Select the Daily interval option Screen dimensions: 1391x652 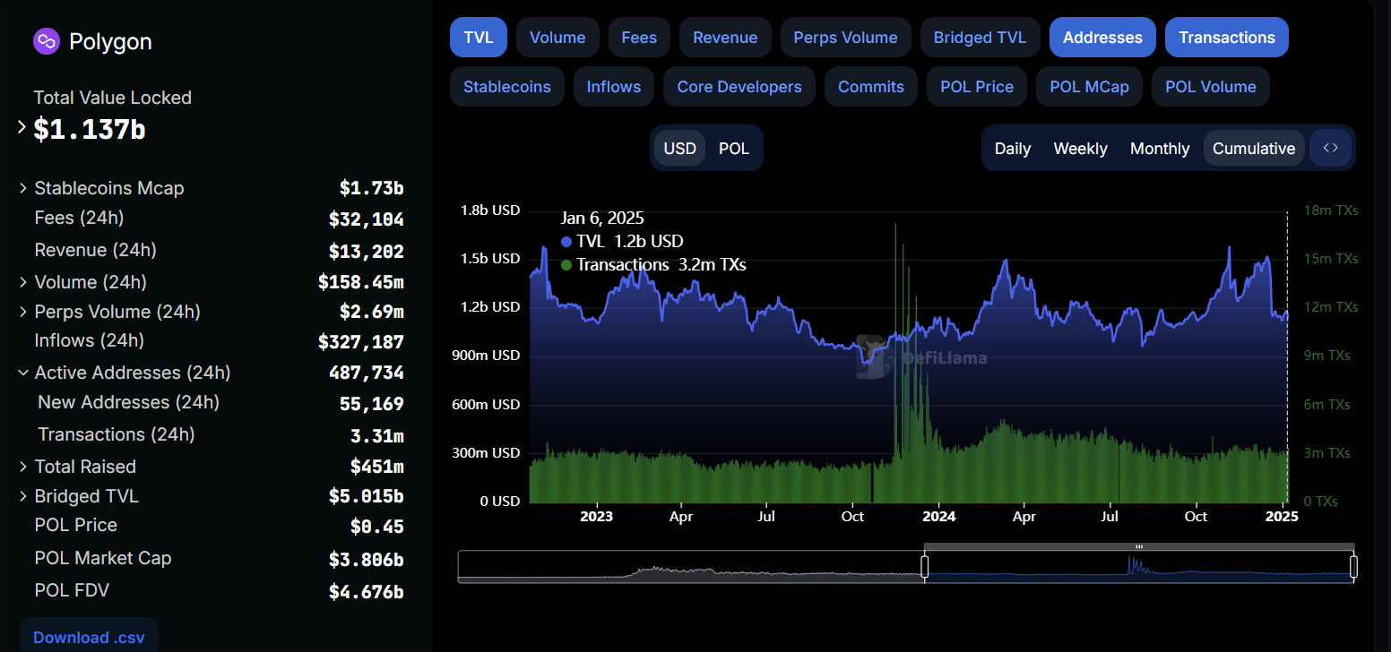1013,149
